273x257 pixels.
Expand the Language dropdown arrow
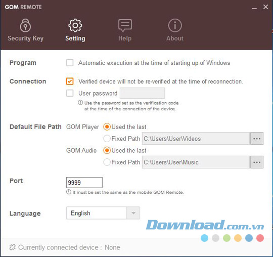pyautogui.click(x=133, y=213)
